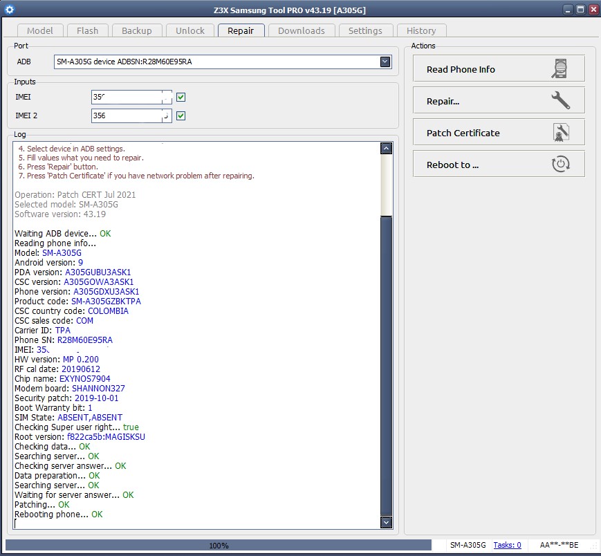This screenshot has width=601, height=556.
Task: Click the Read Phone Info phone icon
Action: tap(560, 68)
